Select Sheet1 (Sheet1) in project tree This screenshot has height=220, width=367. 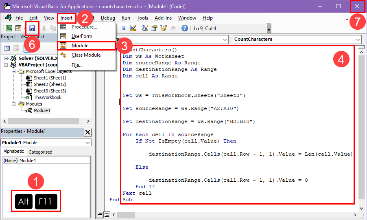pyautogui.click(x=50, y=78)
